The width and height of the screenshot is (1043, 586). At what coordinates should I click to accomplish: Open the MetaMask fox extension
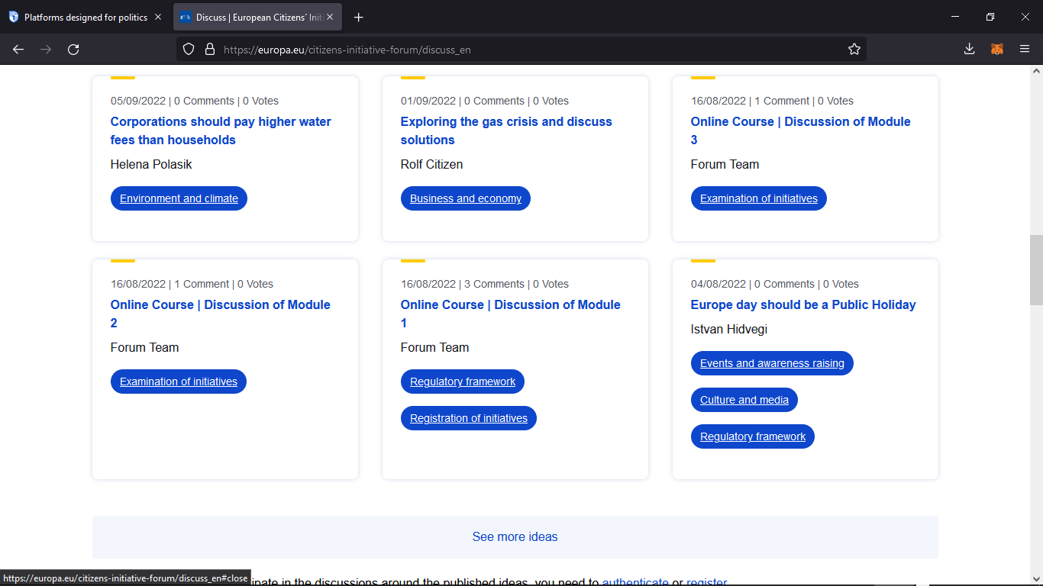997,49
